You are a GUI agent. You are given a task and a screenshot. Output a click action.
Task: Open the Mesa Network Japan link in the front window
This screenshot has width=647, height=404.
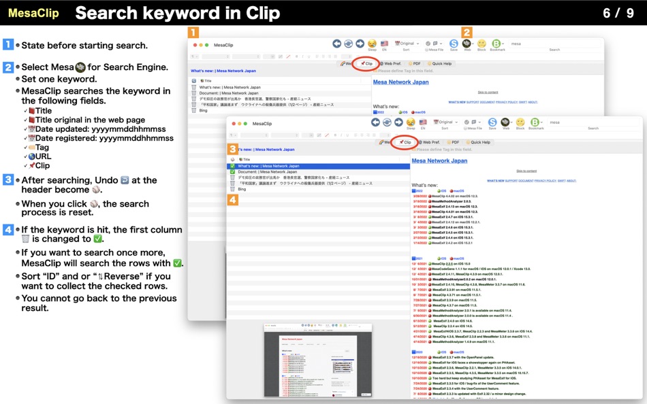coord(439,161)
